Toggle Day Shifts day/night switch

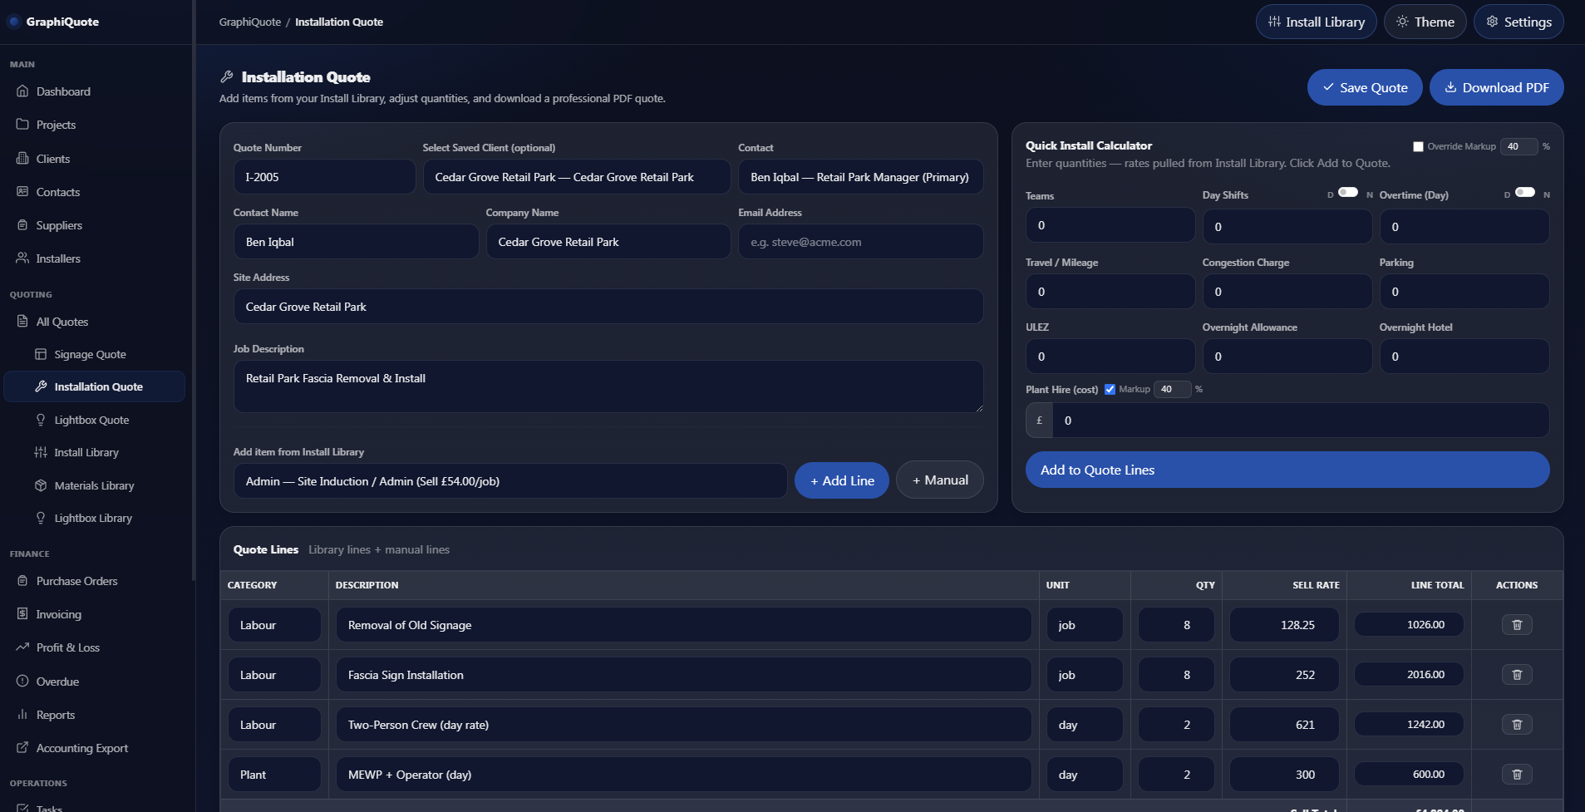[1348, 193]
